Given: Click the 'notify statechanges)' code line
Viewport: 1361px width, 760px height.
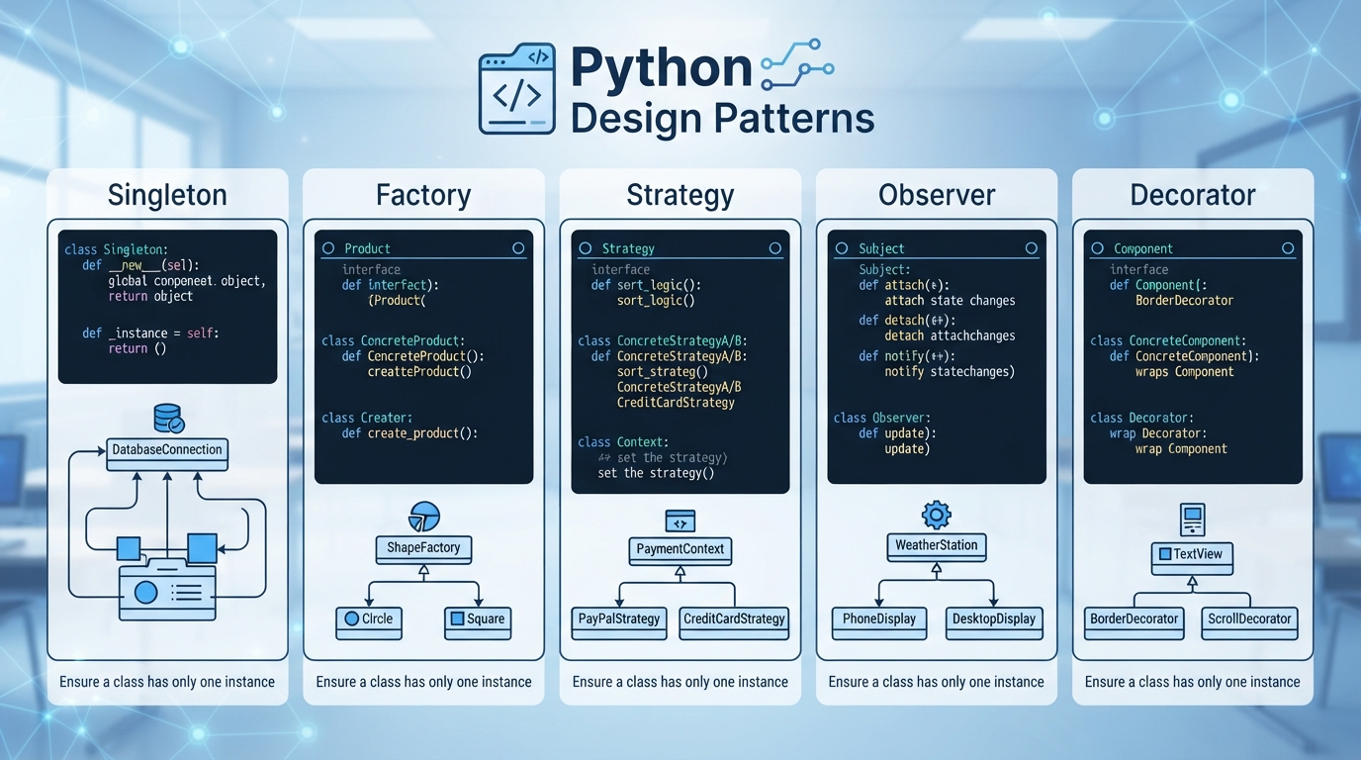Looking at the screenshot, I should pos(950,372).
